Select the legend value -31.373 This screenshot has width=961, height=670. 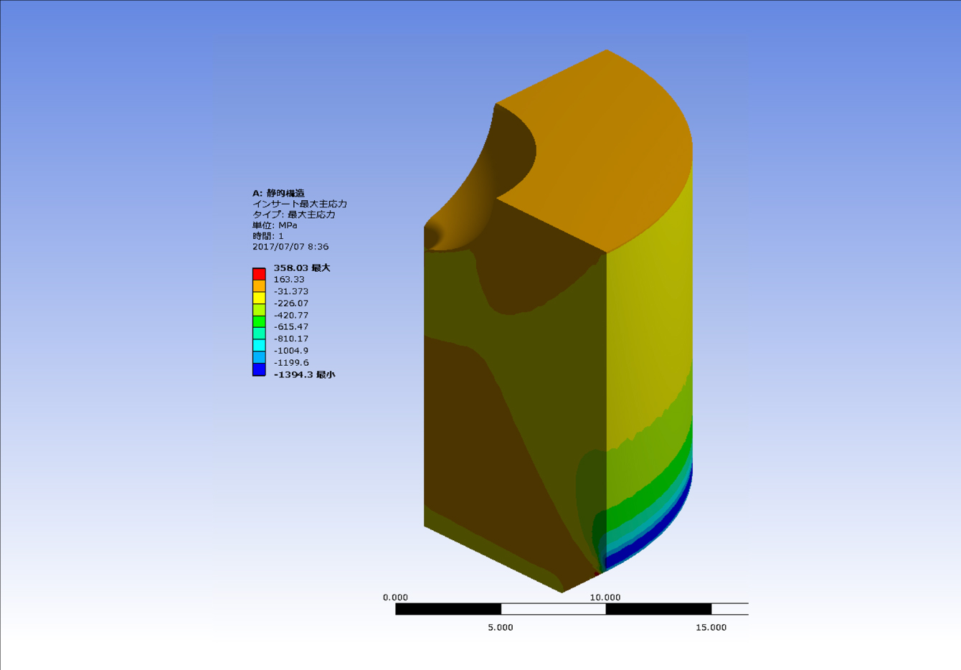290,291
